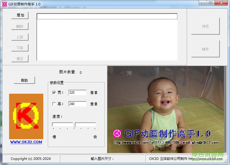This screenshot has height=165, width=230.
Task: Enable the 高 height checkbox
Action: (54, 104)
